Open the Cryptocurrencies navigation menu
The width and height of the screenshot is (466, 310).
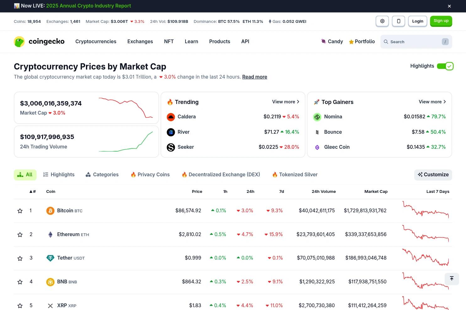click(x=96, y=41)
